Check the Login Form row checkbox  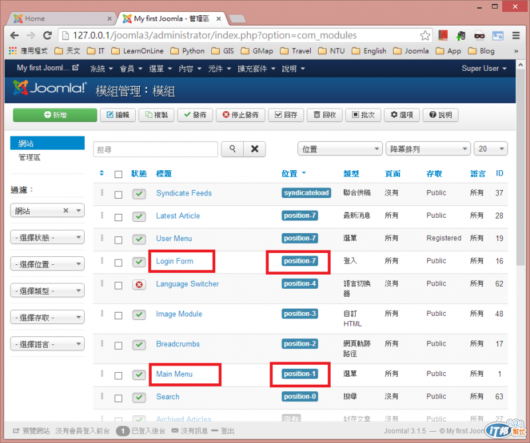point(119,263)
